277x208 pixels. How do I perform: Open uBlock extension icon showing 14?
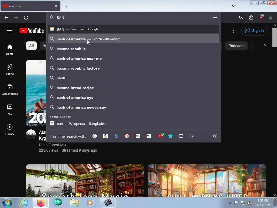pos(261,17)
